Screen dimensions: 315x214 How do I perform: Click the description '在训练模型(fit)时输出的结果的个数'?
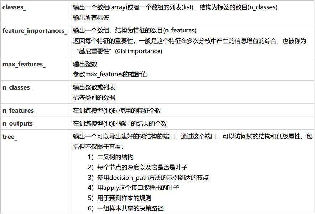pos(120,123)
